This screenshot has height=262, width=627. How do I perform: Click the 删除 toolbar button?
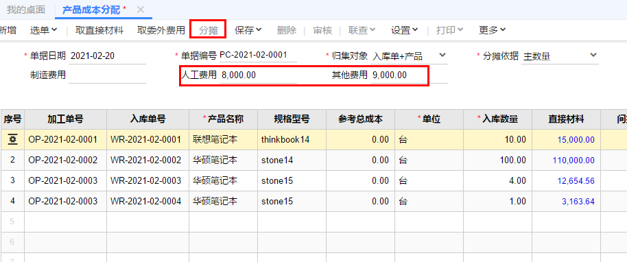click(286, 30)
